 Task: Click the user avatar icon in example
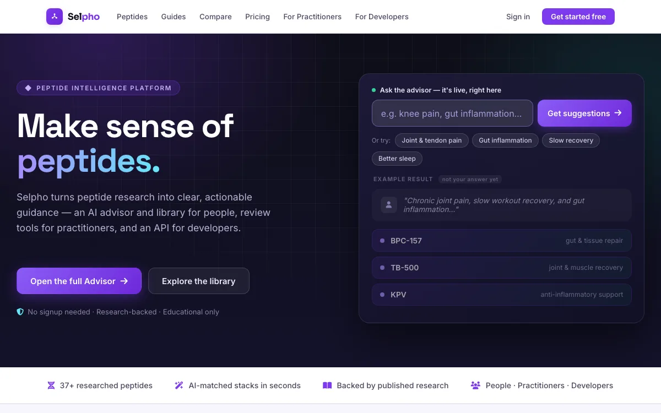[389, 205]
